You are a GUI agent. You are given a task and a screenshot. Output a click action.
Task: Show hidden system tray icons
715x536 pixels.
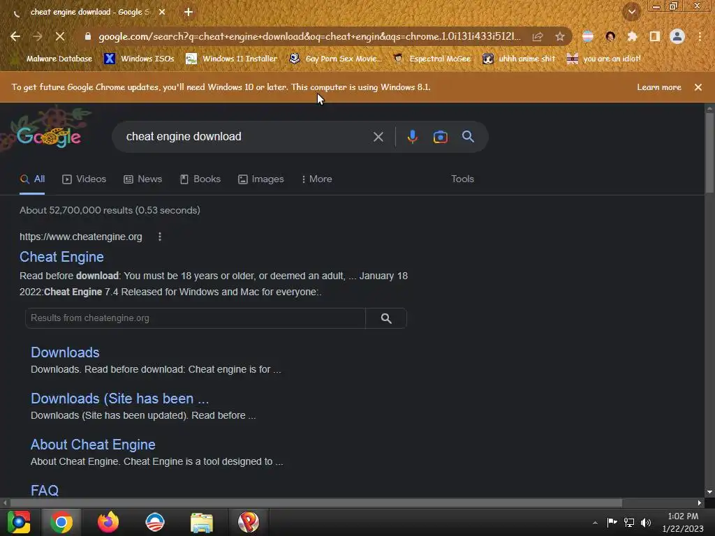595,523
